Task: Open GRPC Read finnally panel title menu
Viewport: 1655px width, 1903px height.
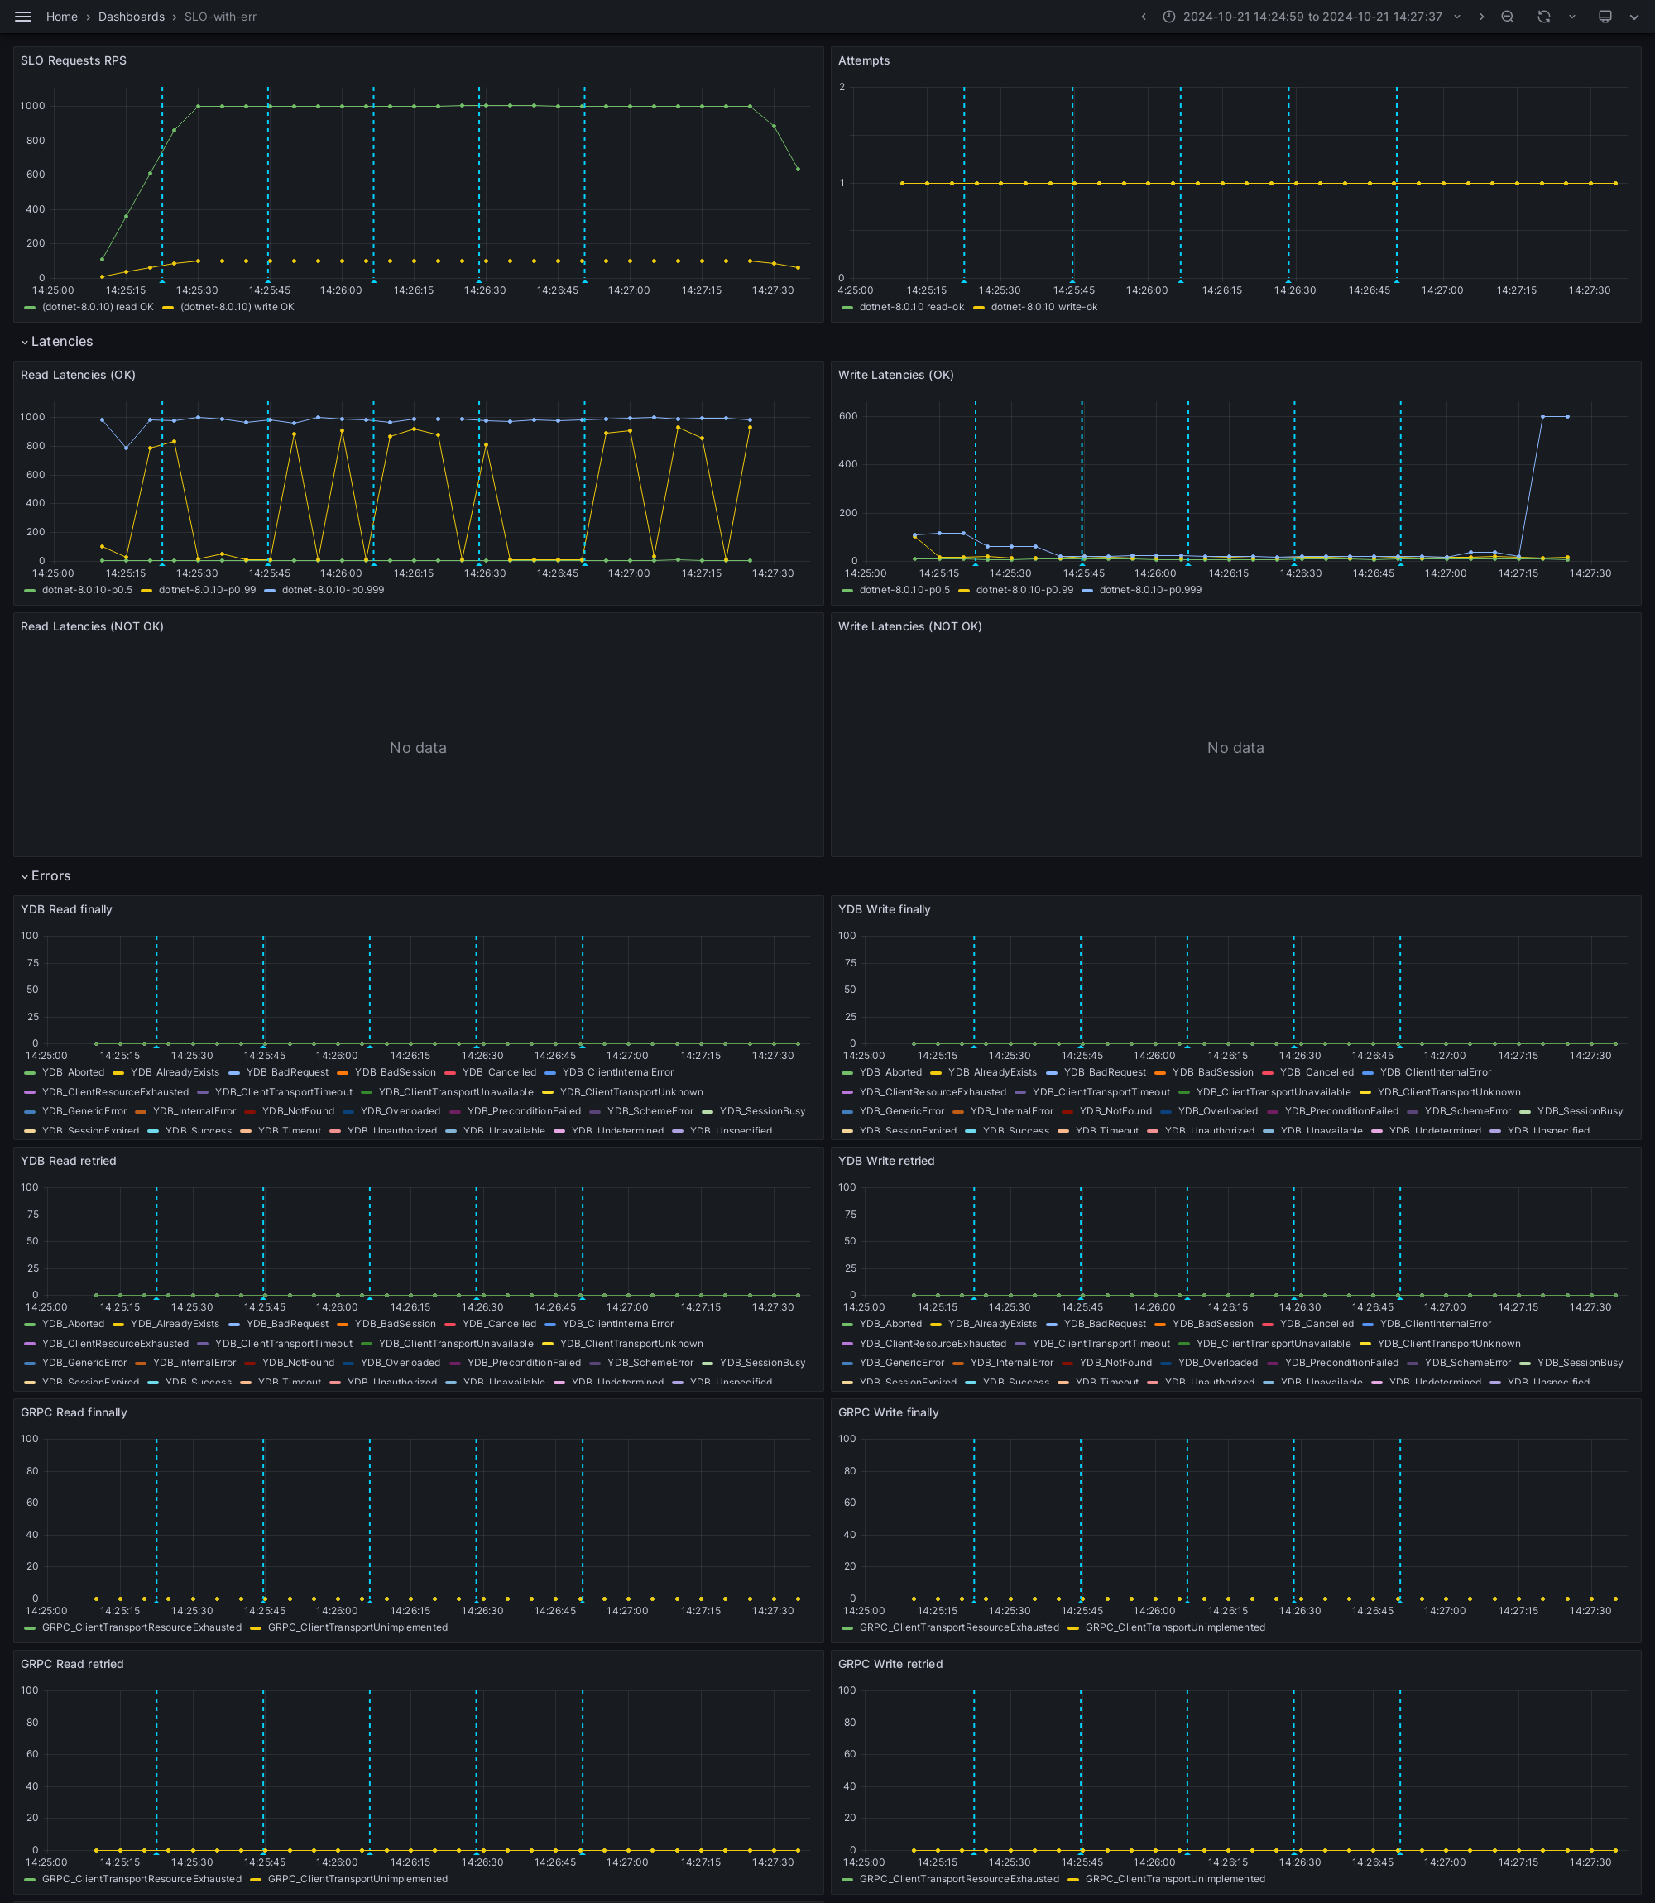Action: pyautogui.click(x=74, y=1412)
